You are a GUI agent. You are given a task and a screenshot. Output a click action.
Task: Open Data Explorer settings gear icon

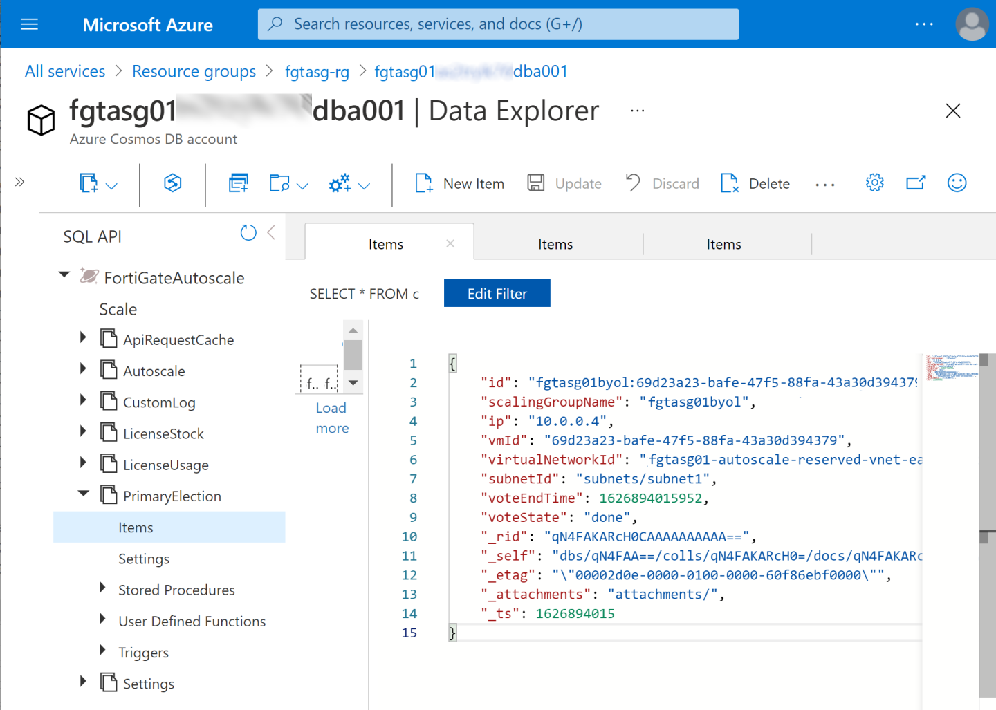pyautogui.click(x=874, y=183)
